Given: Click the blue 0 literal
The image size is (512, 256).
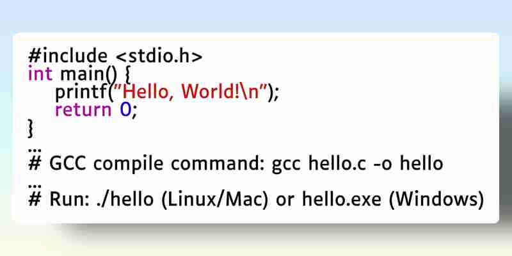Looking at the screenshot, I should click(125, 110).
